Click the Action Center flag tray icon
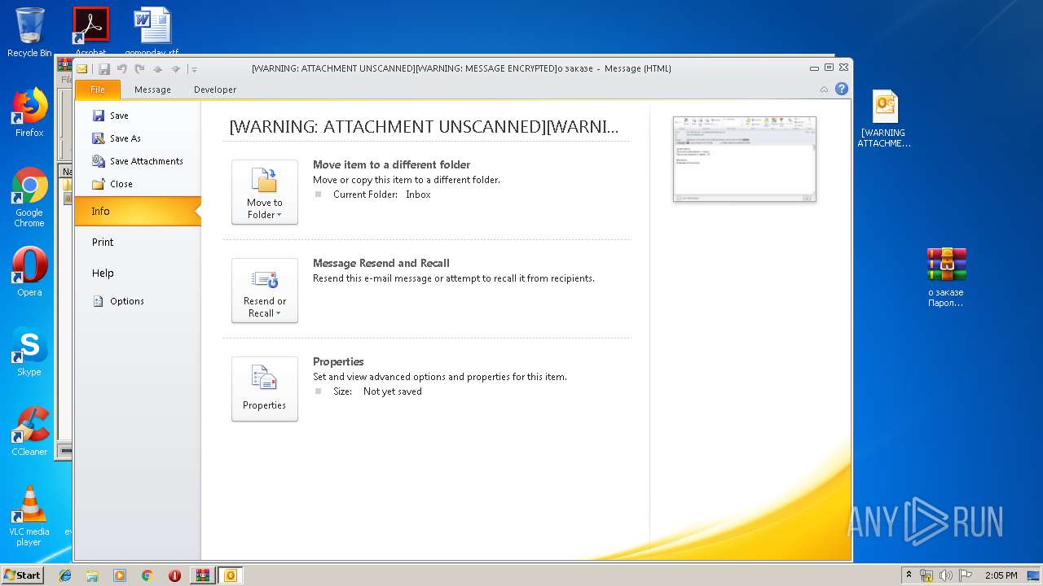 (965, 575)
